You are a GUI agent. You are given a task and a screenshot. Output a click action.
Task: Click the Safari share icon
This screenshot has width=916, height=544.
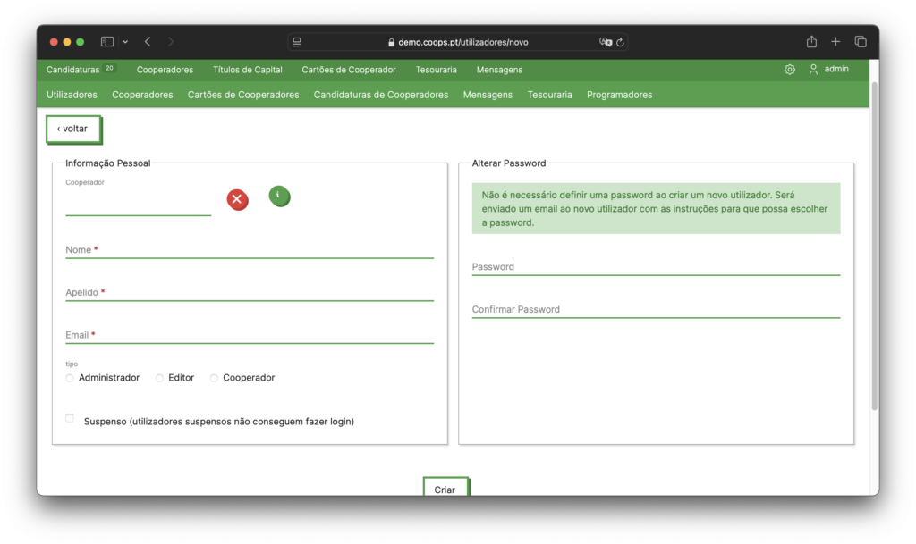811,42
